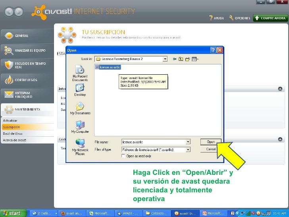Collapse the Código panel arrow

click(x=280, y=139)
